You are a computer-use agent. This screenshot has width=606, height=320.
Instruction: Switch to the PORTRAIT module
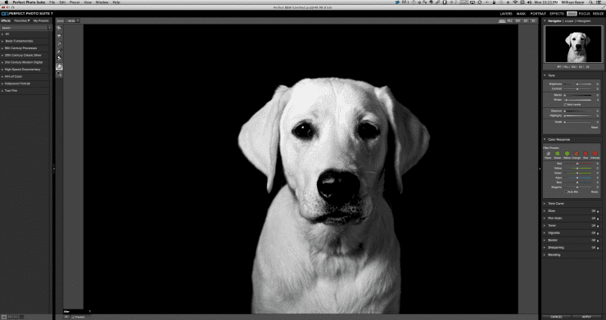point(538,14)
